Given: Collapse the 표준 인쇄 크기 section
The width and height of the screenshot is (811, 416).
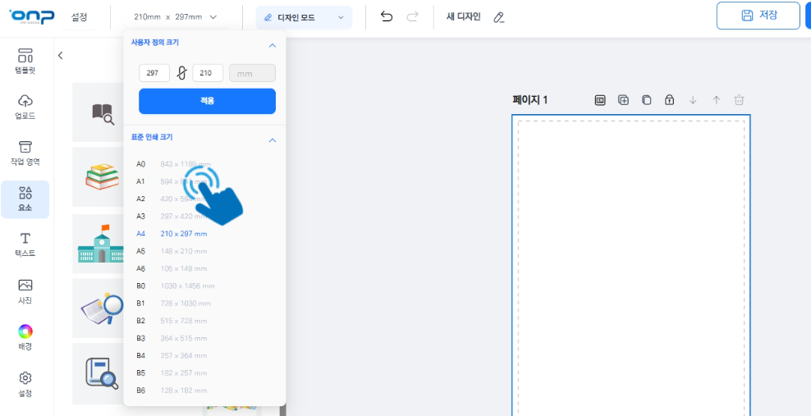Looking at the screenshot, I should coord(273,140).
